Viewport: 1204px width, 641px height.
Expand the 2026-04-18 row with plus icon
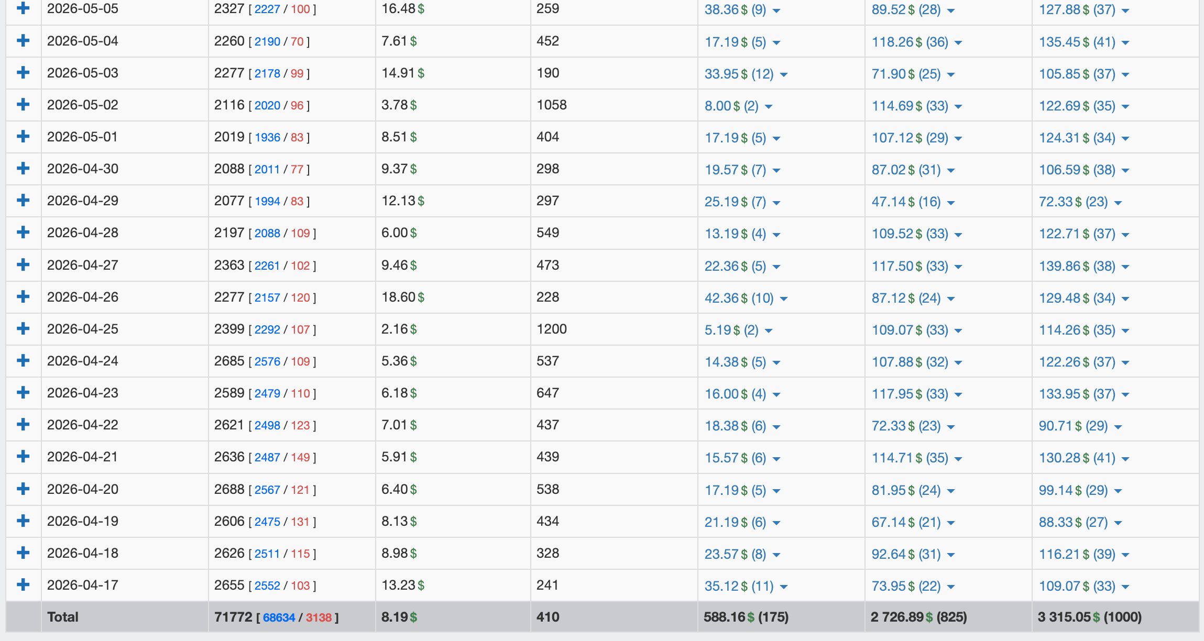tap(23, 552)
